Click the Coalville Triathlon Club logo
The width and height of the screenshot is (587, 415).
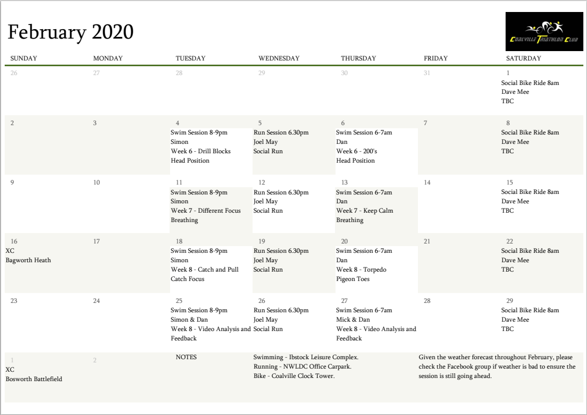point(544,31)
